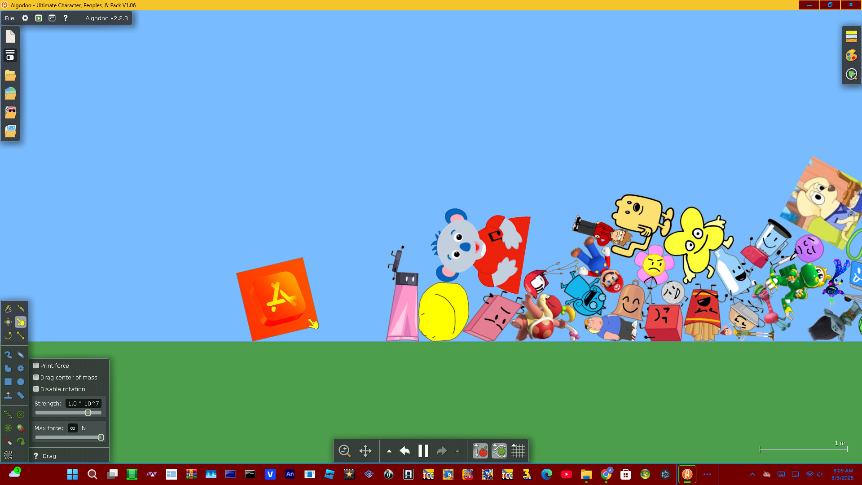
Task: Select the Knife cutting tool
Action: 21,309
